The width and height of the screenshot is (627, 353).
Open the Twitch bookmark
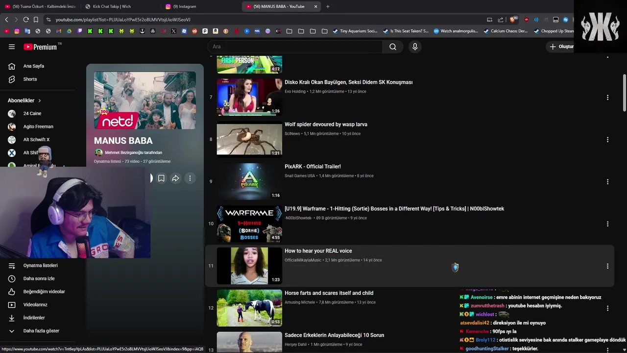click(80, 31)
